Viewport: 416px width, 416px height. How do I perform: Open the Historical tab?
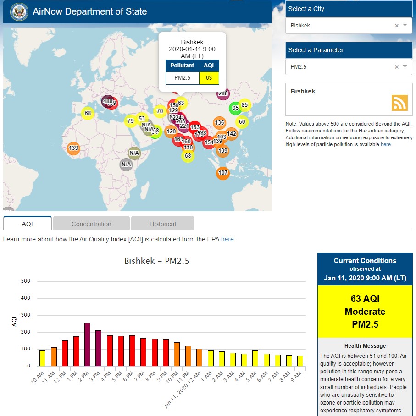click(x=162, y=224)
